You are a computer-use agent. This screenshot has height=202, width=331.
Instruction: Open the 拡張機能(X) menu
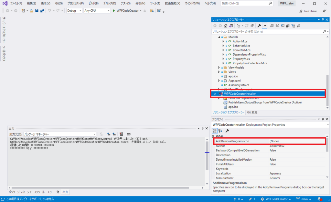click(x=173, y=3)
